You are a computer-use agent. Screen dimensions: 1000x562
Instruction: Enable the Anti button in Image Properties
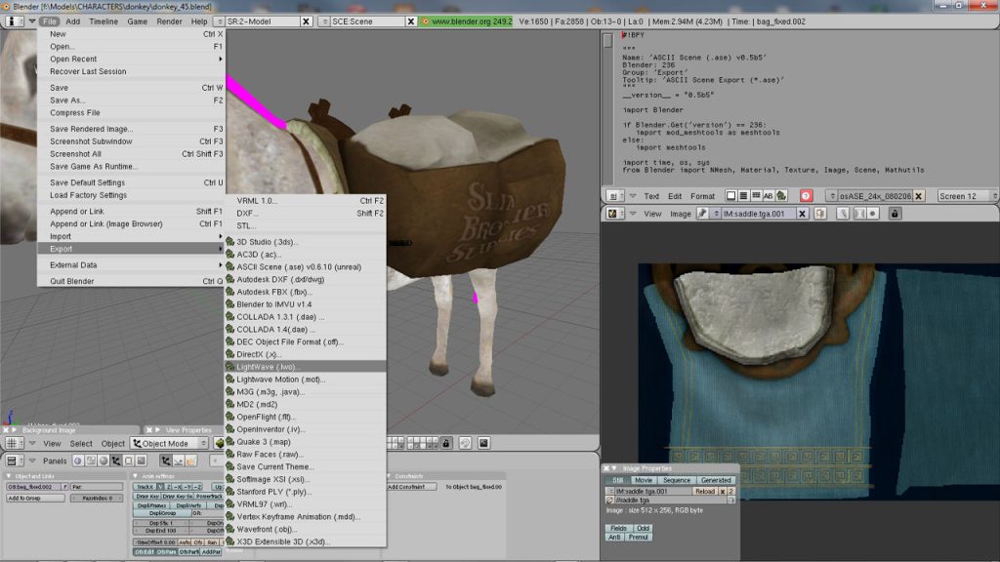613,537
